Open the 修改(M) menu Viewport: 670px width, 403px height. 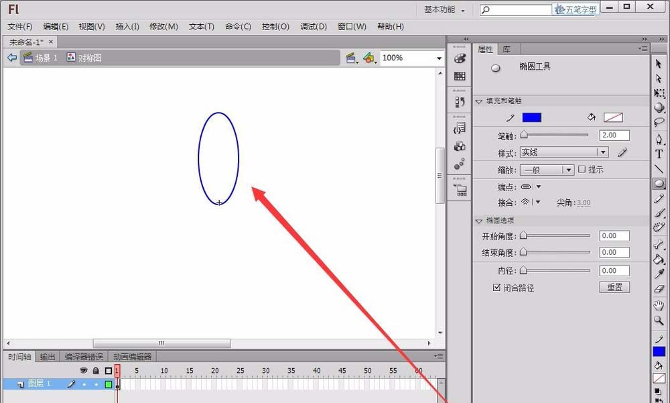click(163, 27)
